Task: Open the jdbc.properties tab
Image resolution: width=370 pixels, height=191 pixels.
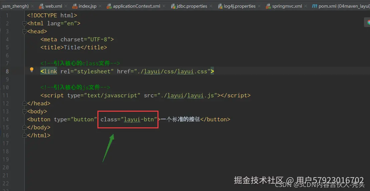Action: (x=192, y=6)
